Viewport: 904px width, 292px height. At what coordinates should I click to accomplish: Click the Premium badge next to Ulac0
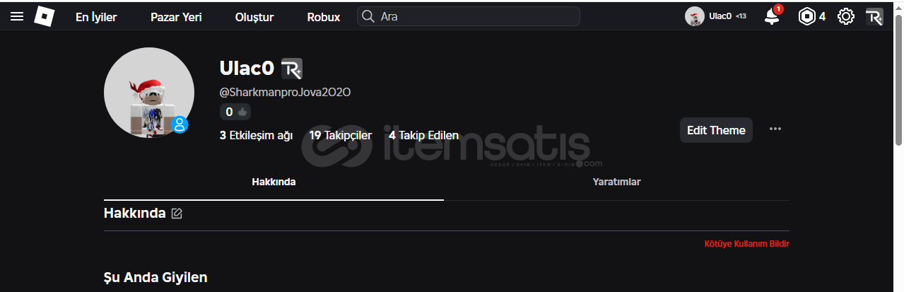pos(292,69)
